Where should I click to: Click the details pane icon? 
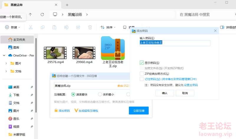[x=222, y=27]
